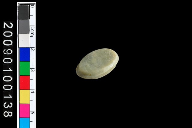Viewport: 192px width, 128px height.
Task: Click the "5" mark on the ruler
Action: point(33,113)
